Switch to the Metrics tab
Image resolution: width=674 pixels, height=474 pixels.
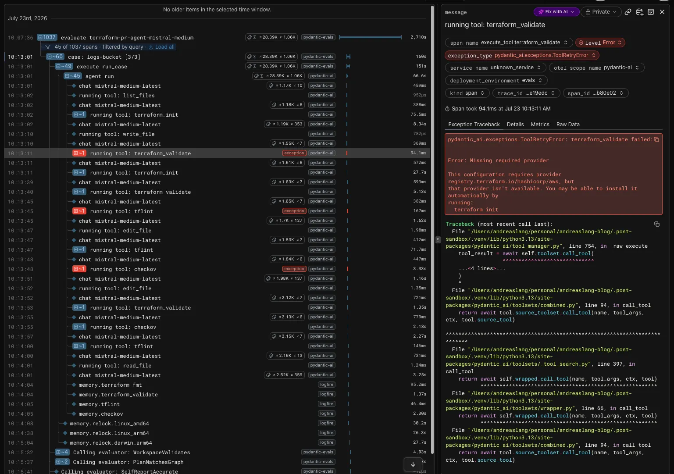(x=540, y=125)
